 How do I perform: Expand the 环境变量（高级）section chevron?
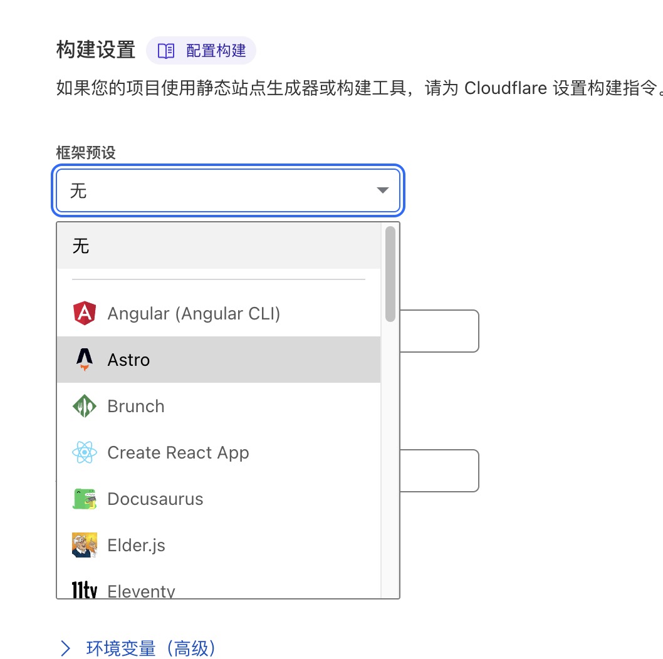pyautogui.click(x=65, y=649)
